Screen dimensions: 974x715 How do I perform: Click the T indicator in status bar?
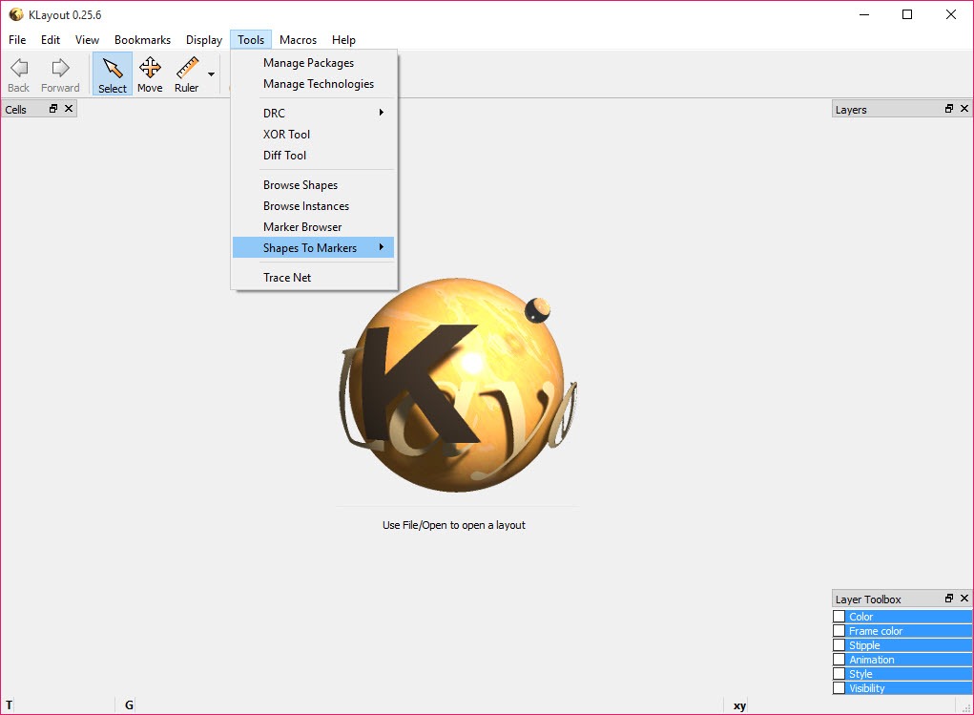pos(10,705)
